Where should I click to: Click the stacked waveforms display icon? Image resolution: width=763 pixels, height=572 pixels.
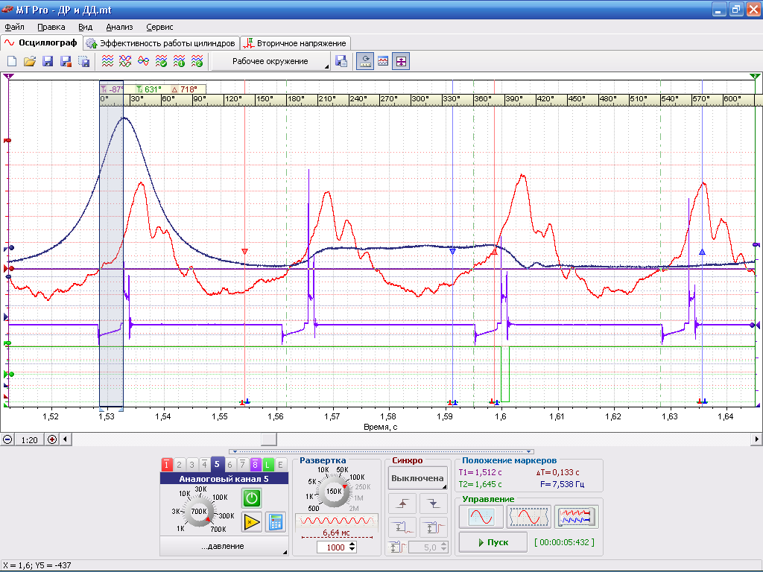coord(107,61)
